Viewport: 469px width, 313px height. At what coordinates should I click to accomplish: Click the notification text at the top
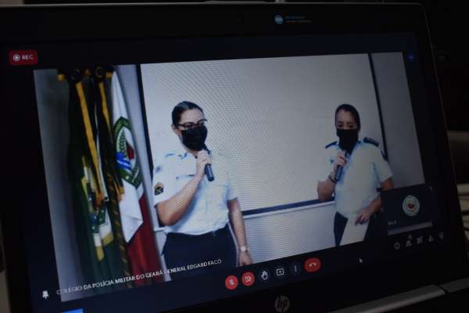point(299,20)
